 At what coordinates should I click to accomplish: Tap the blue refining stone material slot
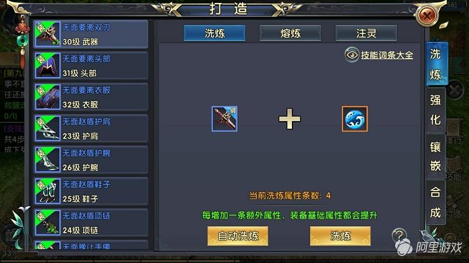tap(355, 119)
